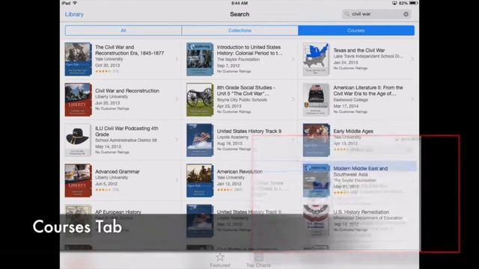Click the Sep 7, 2012 date
Viewport: 479px width, 269px height.
pyautogui.click(x=228, y=66)
